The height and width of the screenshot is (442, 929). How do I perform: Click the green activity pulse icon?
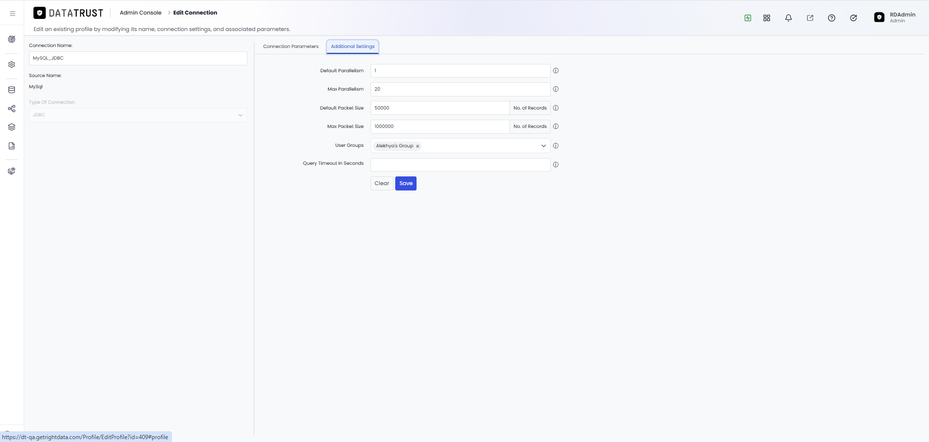748,18
